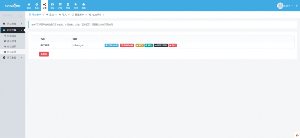Image resolution: width=300 pixels, height=138 pixels.
Task: Open the 应用 puzzle icon in top navigation
Action: coord(76,6)
